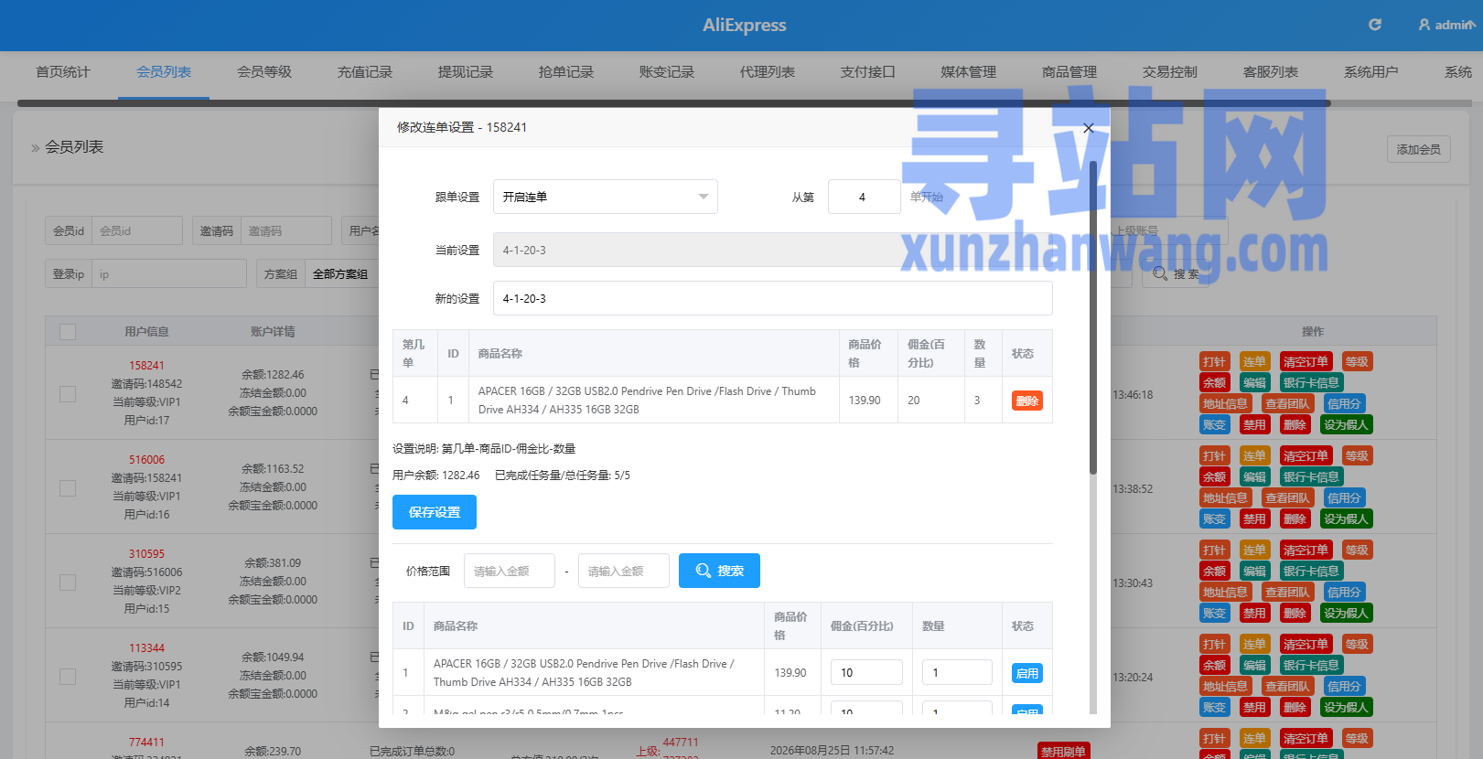Click the disabled 当前设置 field
The width and height of the screenshot is (1483, 759).
[x=772, y=250]
